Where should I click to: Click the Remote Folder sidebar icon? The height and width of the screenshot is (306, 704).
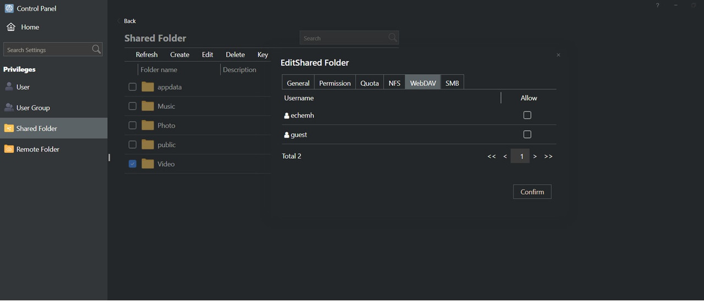coord(9,149)
